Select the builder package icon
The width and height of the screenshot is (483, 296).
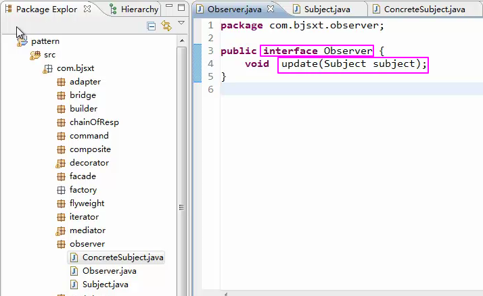tap(62, 109)
